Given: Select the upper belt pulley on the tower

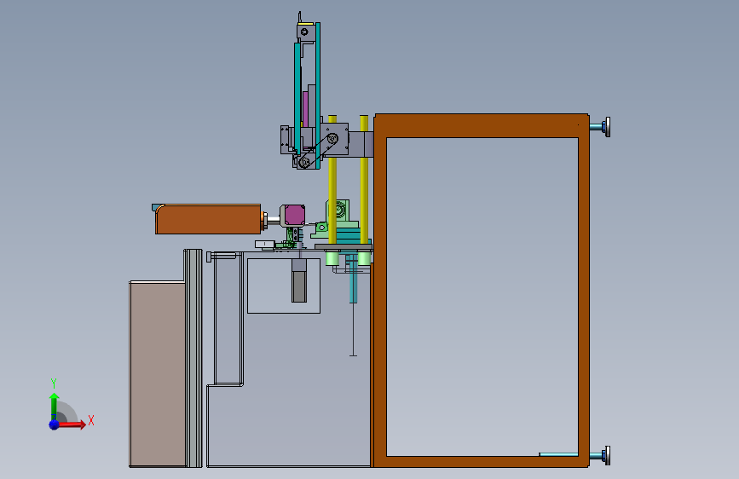Looking at the screenshot, I should (332, 139).
